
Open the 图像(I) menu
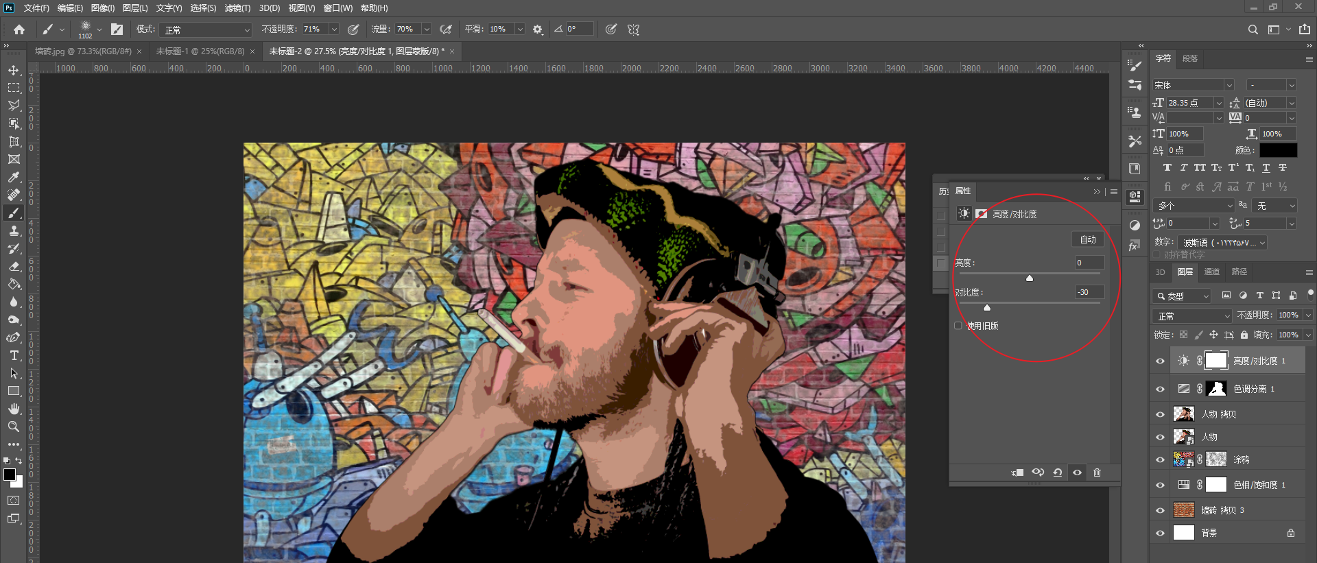tap(103, 8)
